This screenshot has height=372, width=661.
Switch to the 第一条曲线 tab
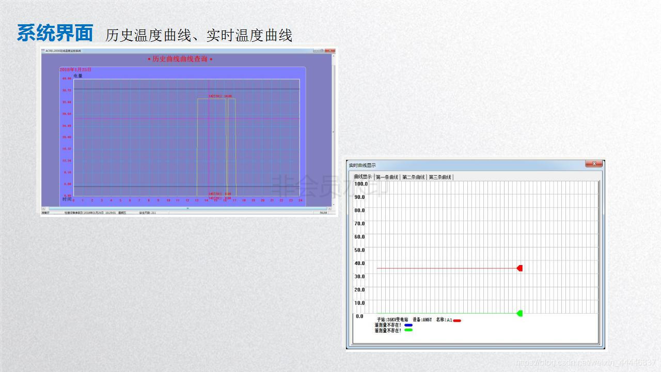click(387, 177)
